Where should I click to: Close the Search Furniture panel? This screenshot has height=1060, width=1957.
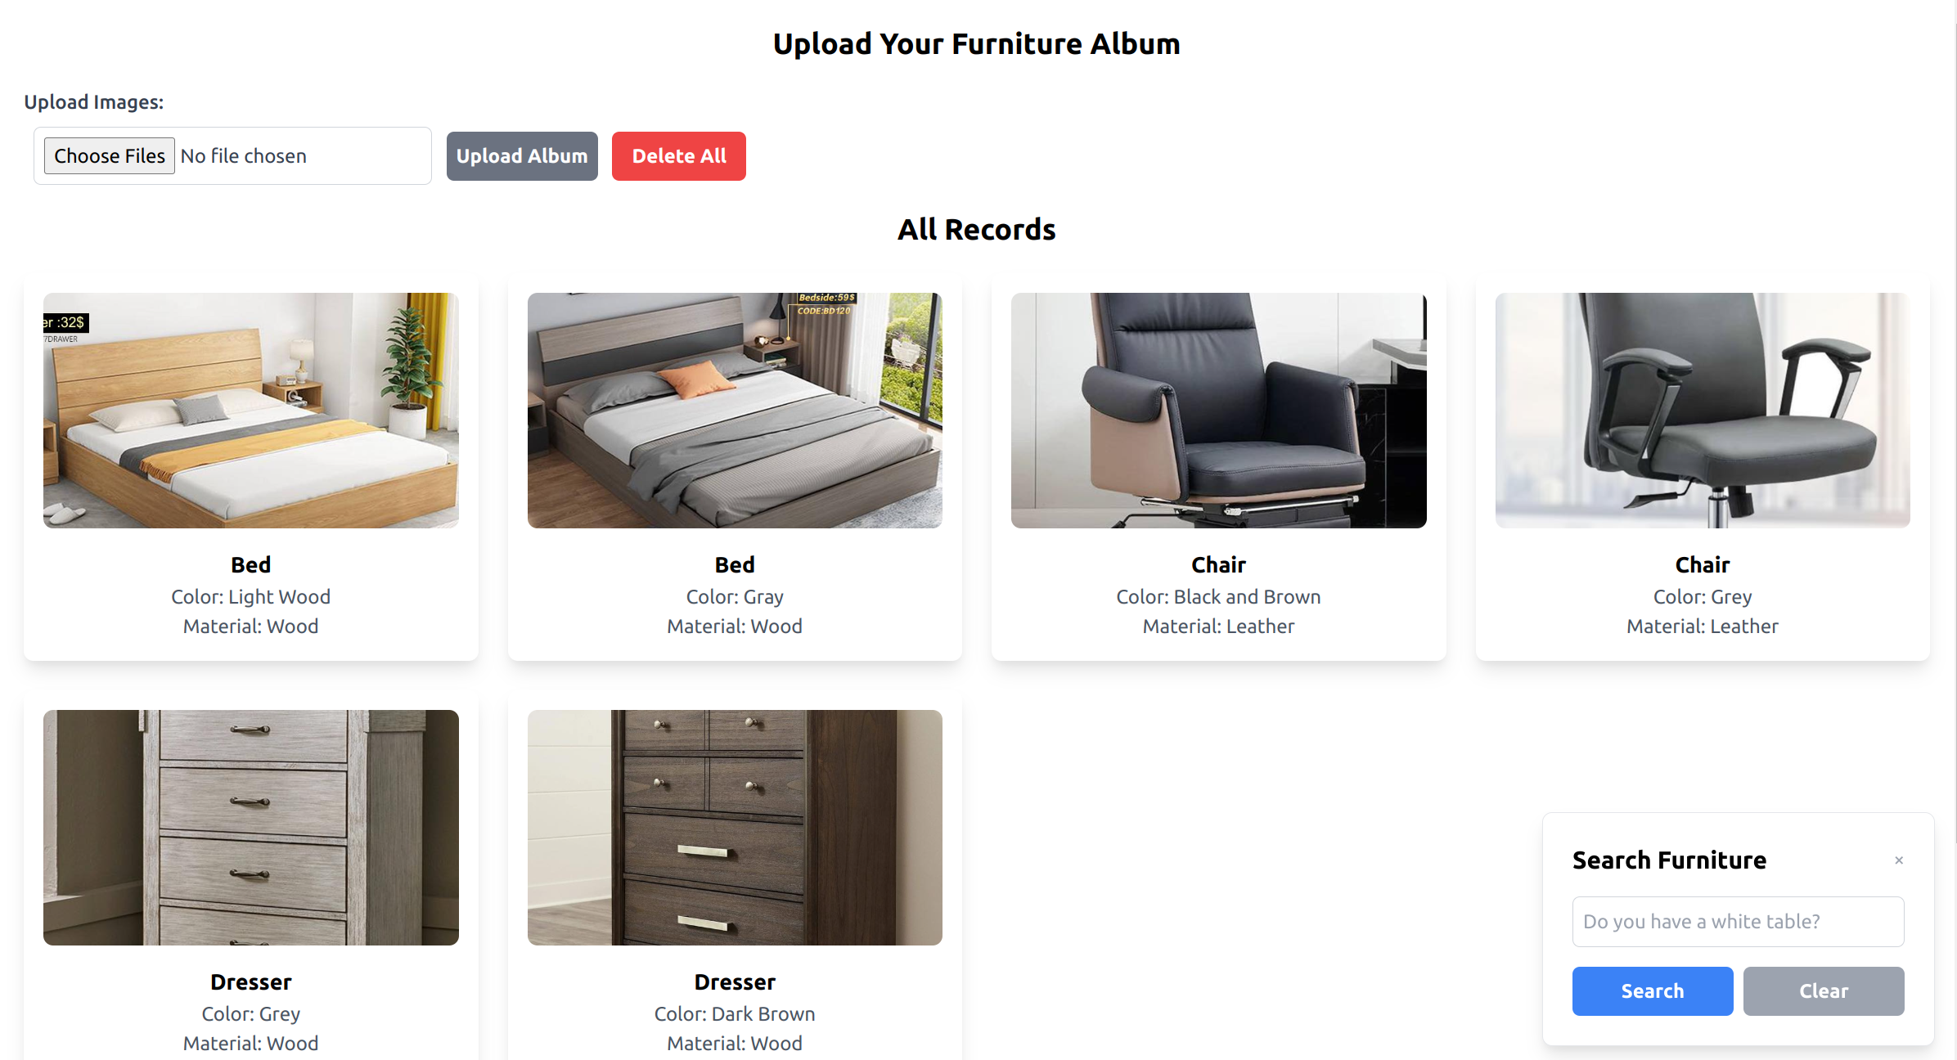coord(1899,860)
